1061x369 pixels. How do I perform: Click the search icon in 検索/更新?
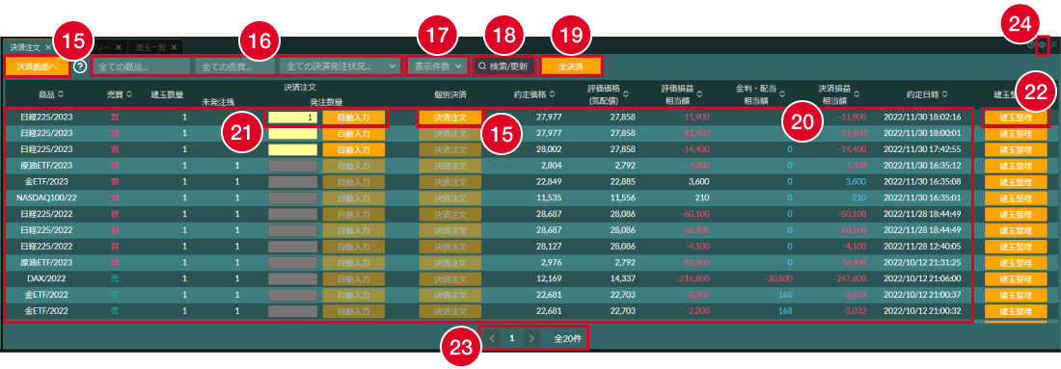(x=481, y=66)
